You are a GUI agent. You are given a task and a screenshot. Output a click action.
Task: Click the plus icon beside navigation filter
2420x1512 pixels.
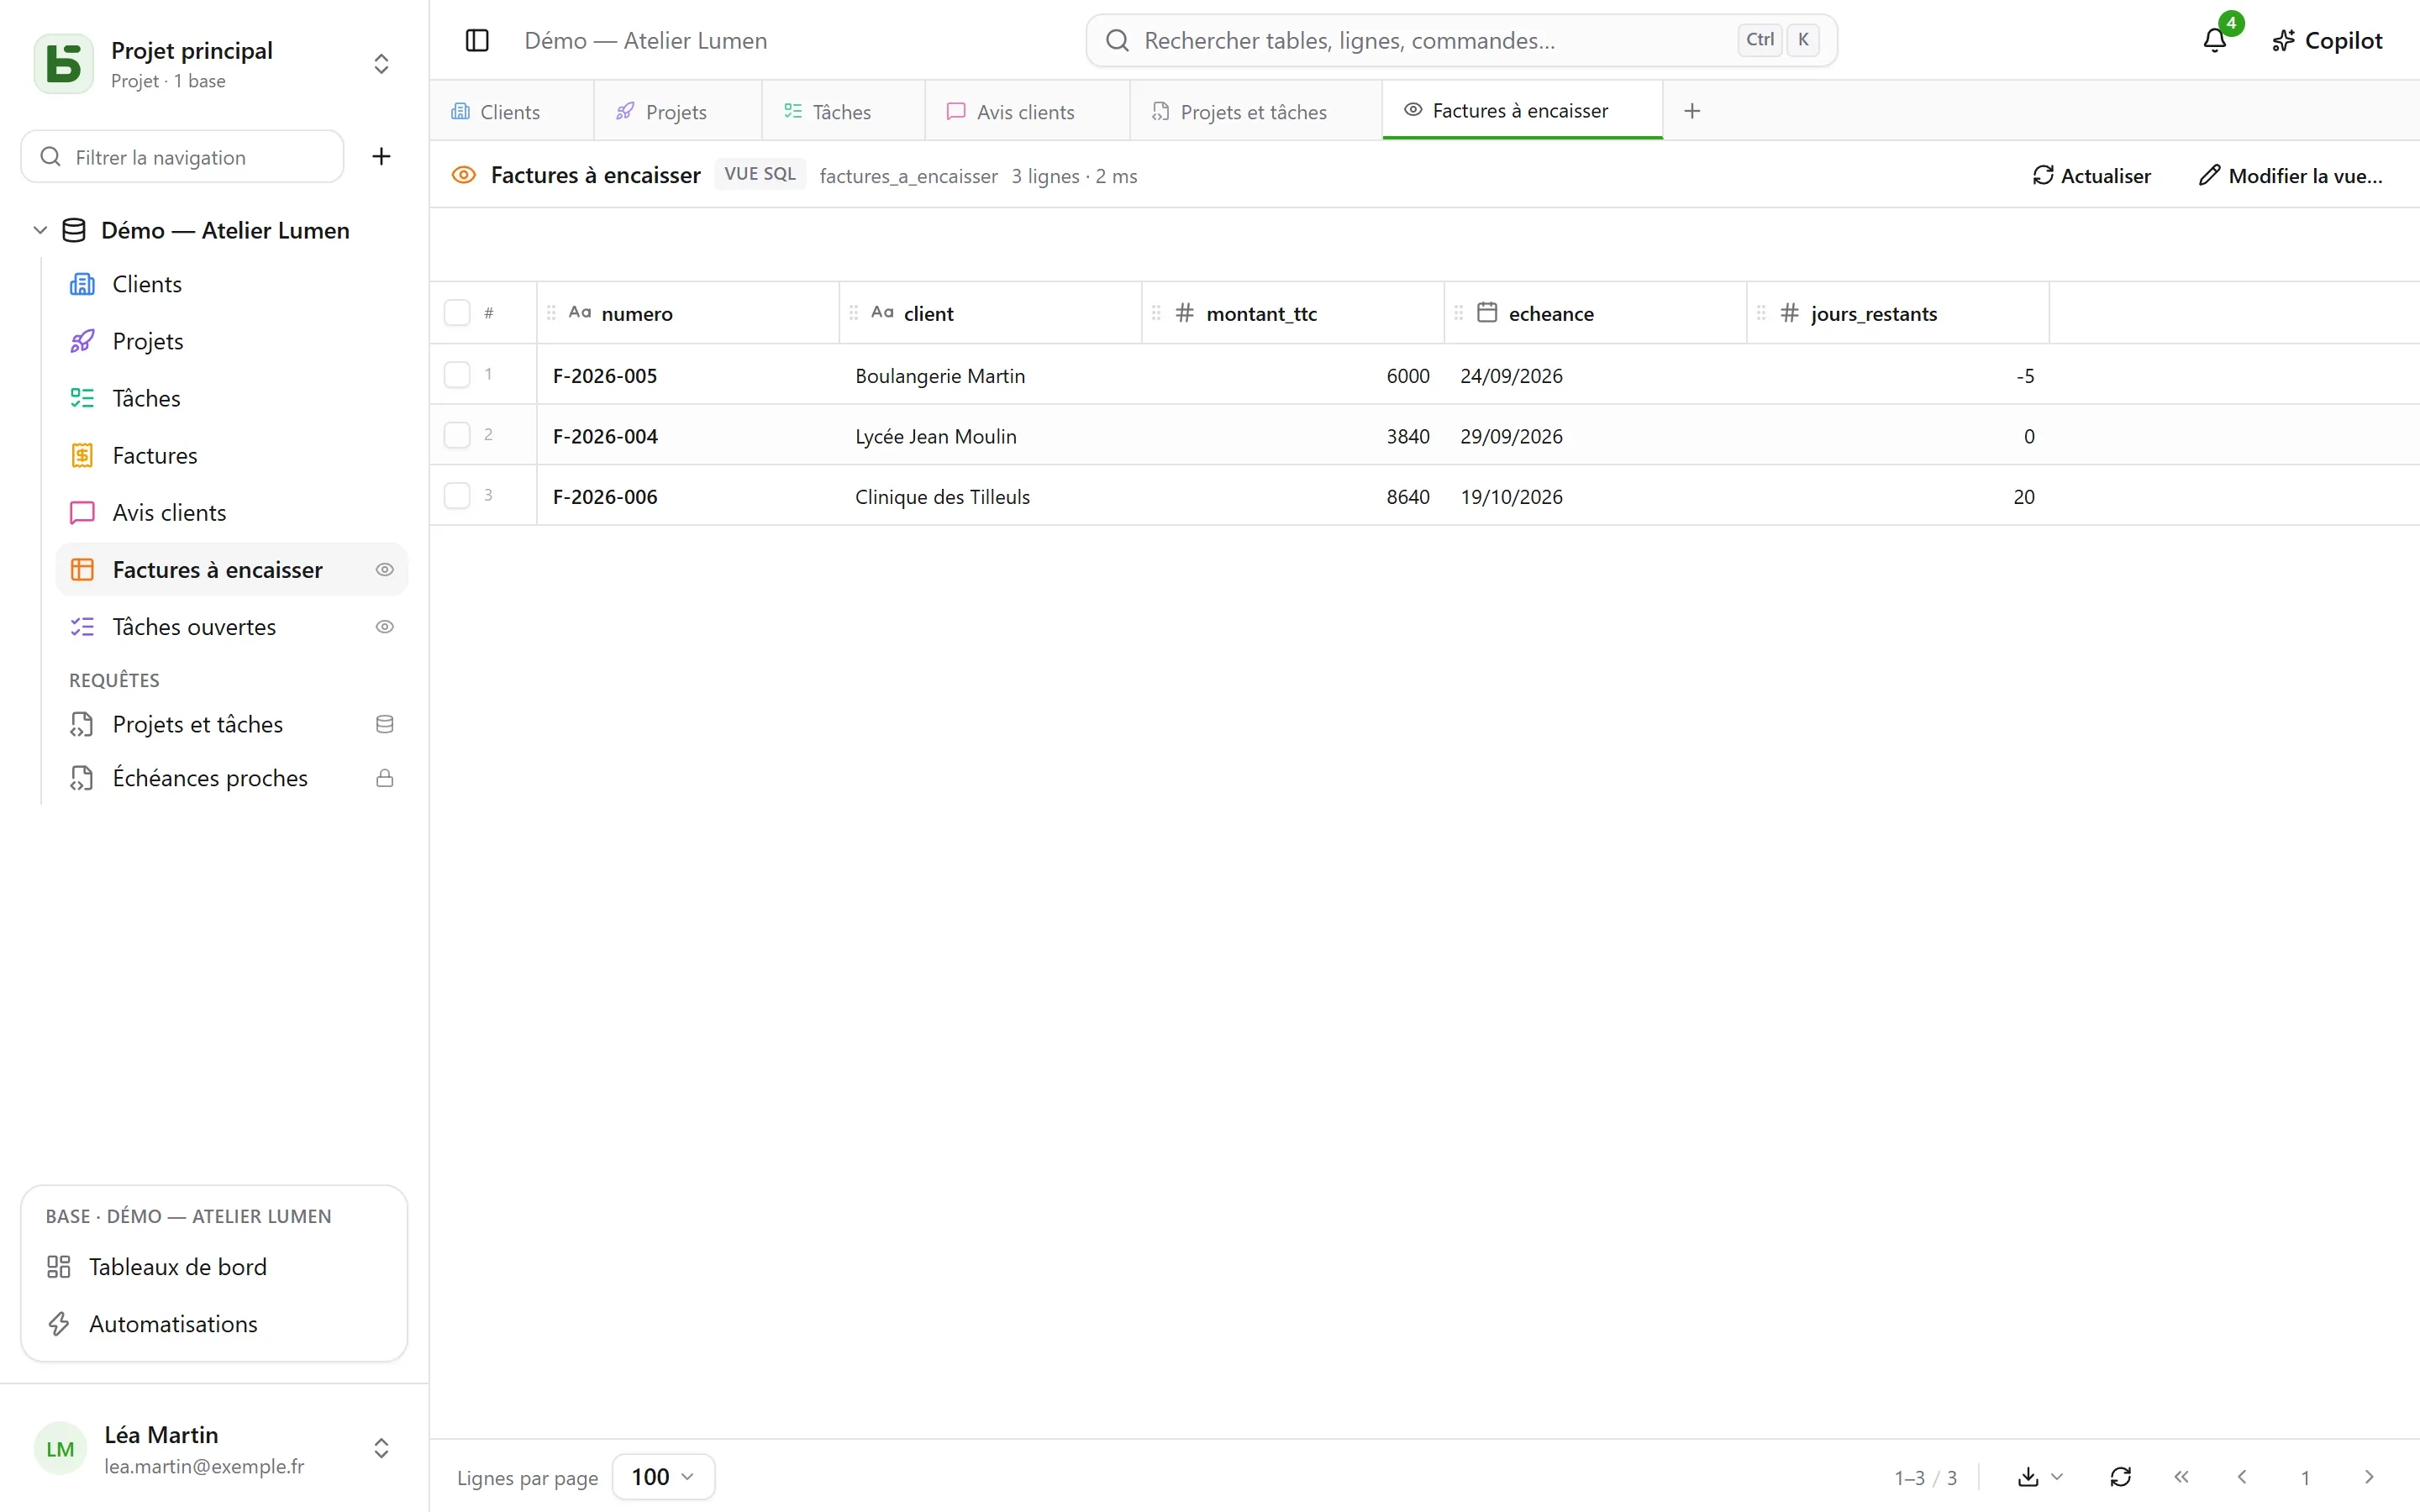[x=381, y=156]
